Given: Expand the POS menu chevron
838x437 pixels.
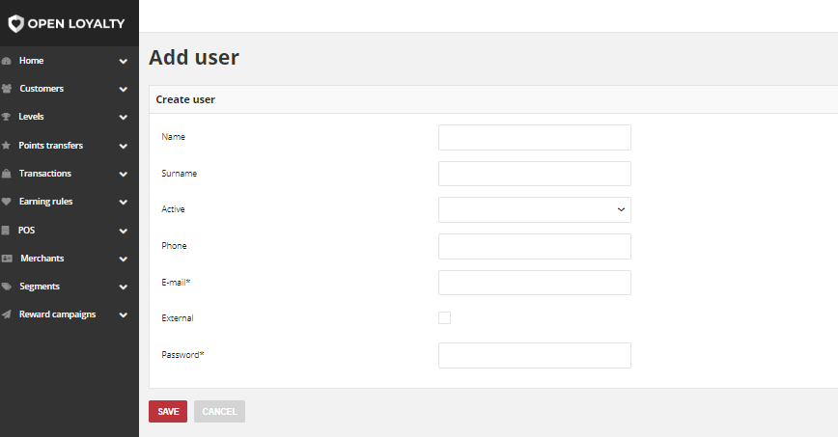Looking at the screenshot, I should [124, 231].
